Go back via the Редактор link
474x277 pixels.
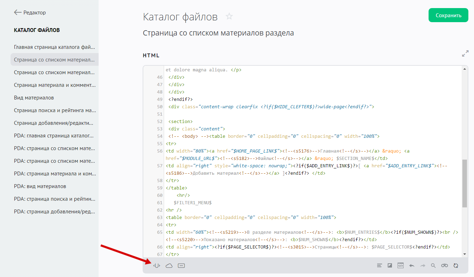point(30,13)
